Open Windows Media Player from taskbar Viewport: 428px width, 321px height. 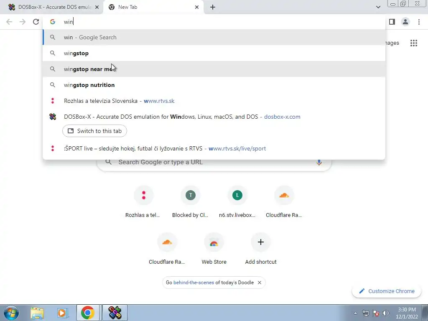(62, 313)
